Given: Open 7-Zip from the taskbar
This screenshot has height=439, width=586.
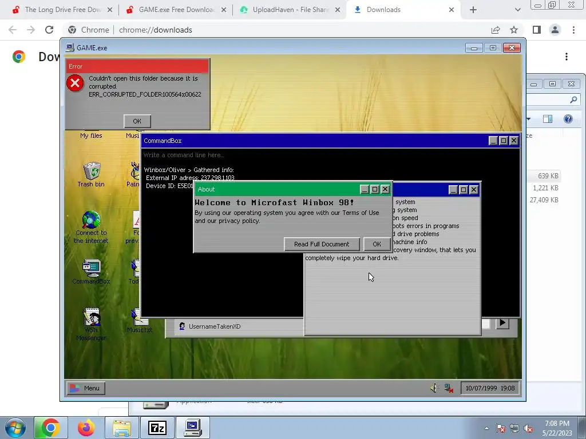Looking at the screenshot, I should (157, 428).
